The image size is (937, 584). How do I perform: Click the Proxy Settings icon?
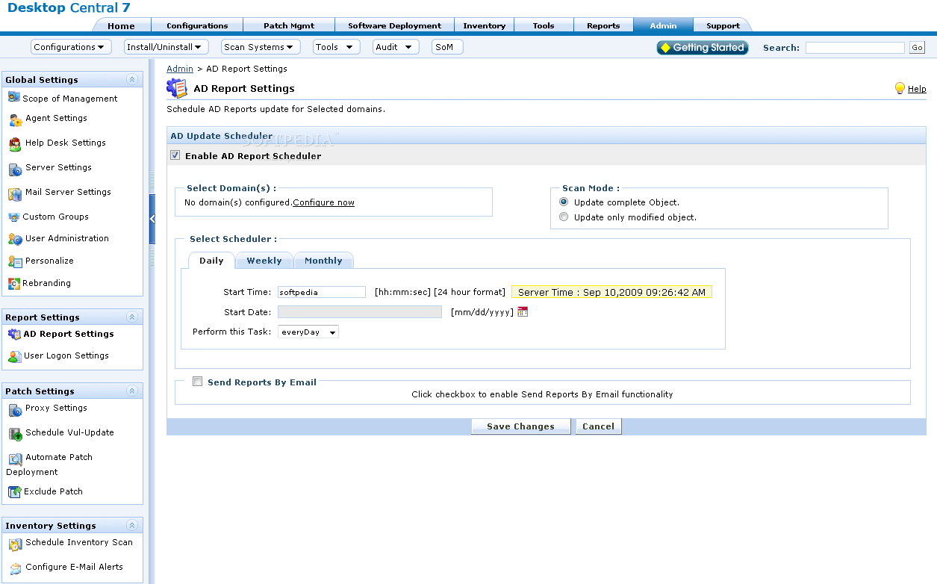point(15,410)
